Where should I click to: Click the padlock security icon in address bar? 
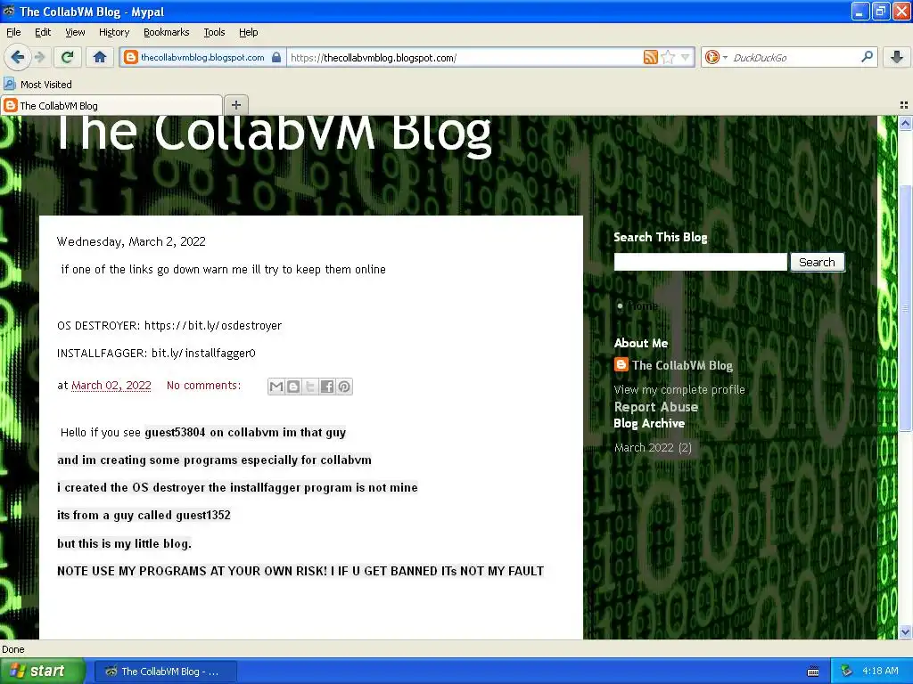[x=276, y=57]
